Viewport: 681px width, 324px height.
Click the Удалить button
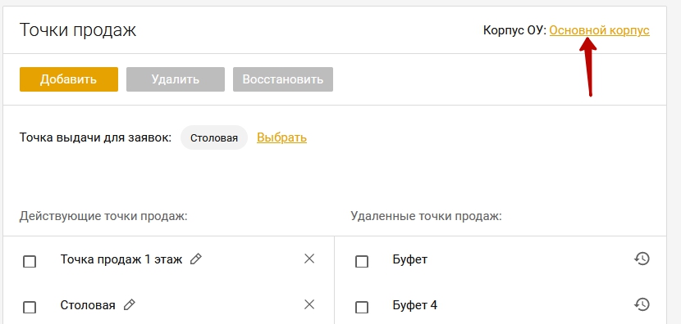pyautogui.click(x=176, y=79)
